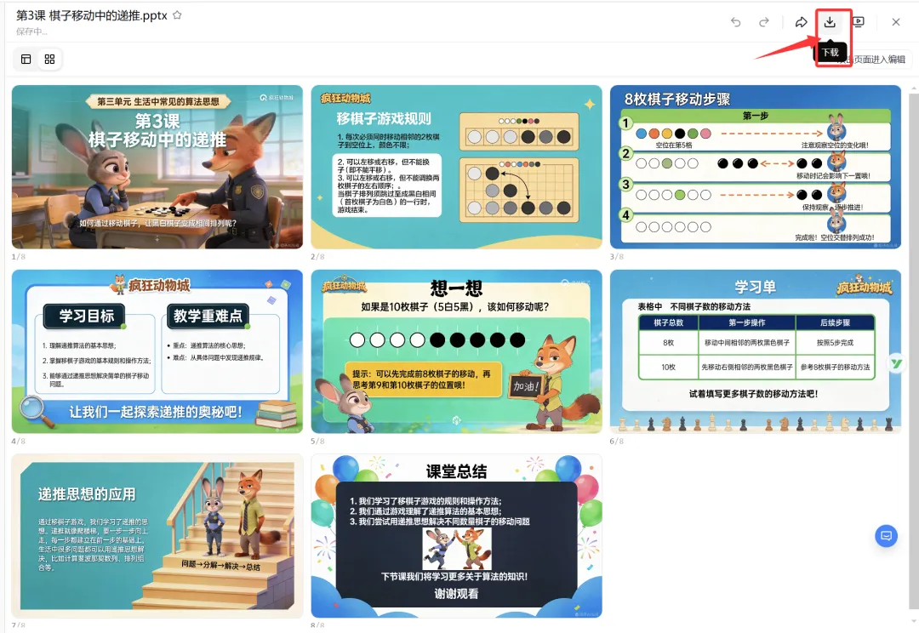This screenshot has width=919, height=633.
Task: Open slide 1 第3课 棋子移动中的递推
Action: click(x=157, y=167)
